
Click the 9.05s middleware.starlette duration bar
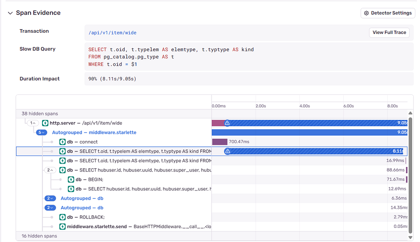pyautogui.click(x=310, y=133)
